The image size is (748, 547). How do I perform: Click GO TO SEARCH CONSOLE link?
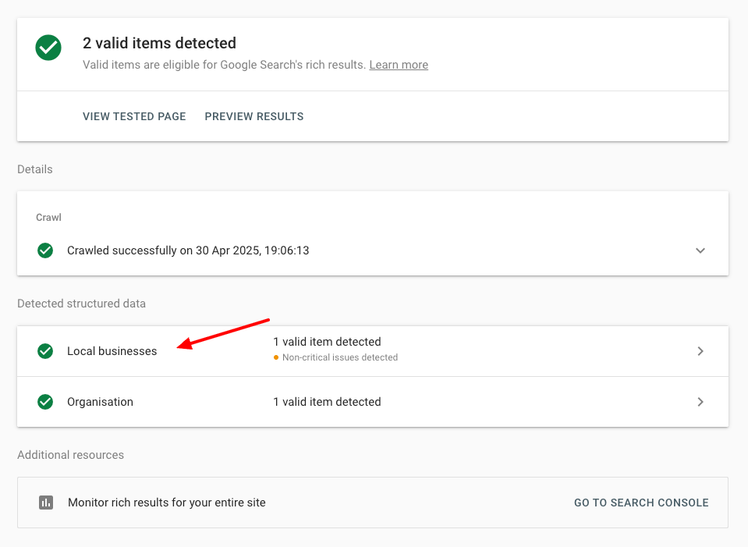point(641,503)
